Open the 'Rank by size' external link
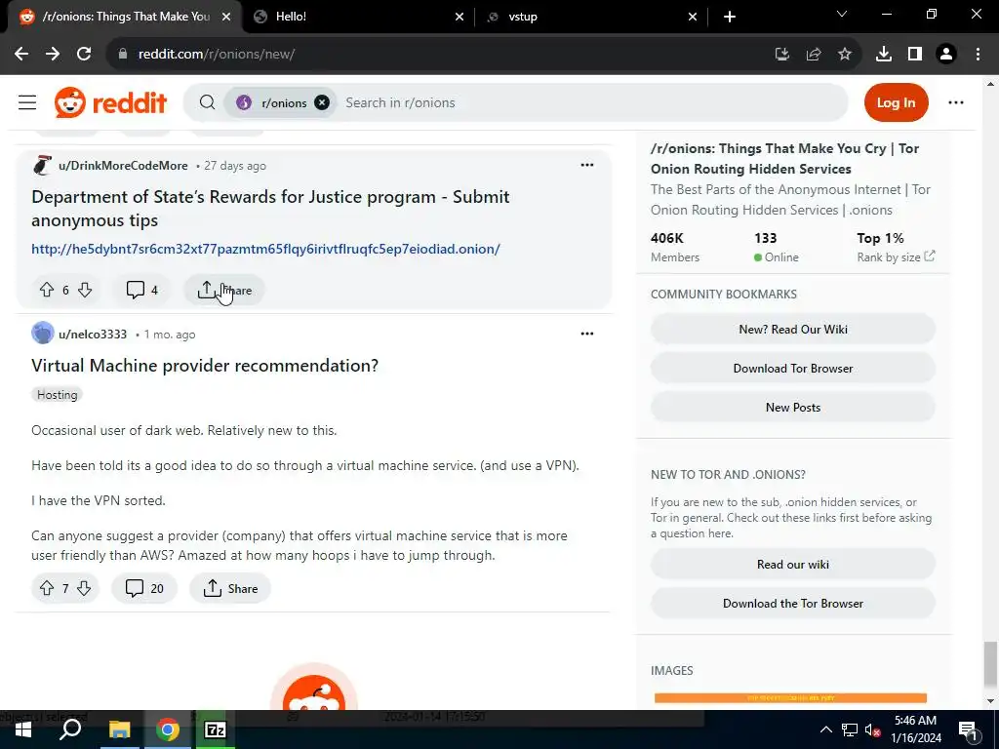This screenshot has height=749, width=999. click(896, 256)
